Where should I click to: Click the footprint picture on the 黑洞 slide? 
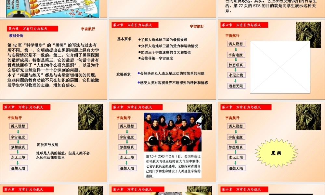308,117
